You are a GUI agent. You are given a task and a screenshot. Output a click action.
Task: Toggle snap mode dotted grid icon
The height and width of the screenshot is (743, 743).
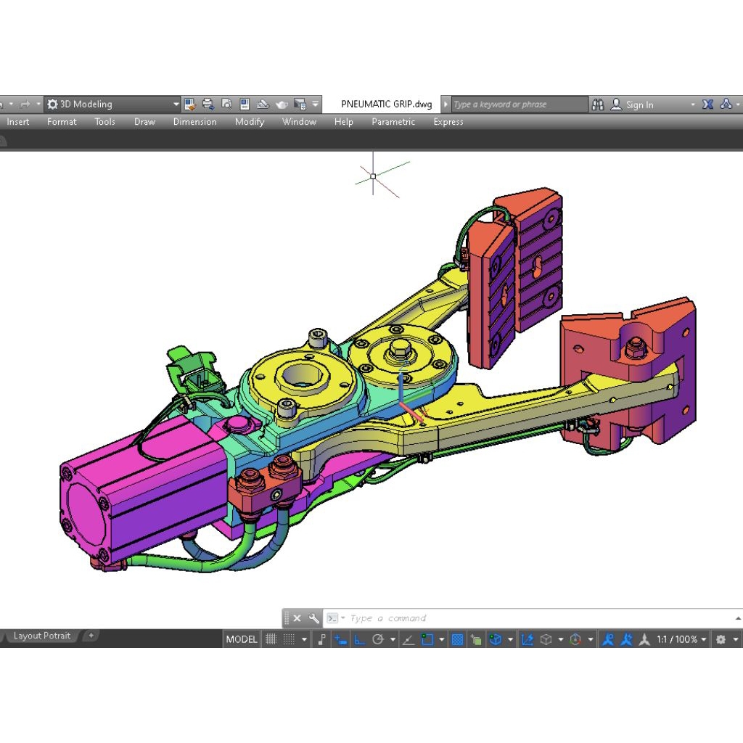coord(289,639)
